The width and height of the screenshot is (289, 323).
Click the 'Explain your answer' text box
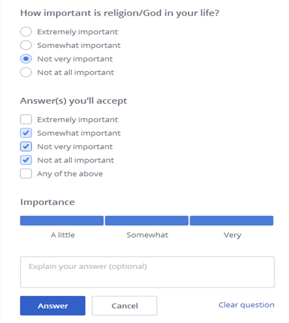[147, 272]
